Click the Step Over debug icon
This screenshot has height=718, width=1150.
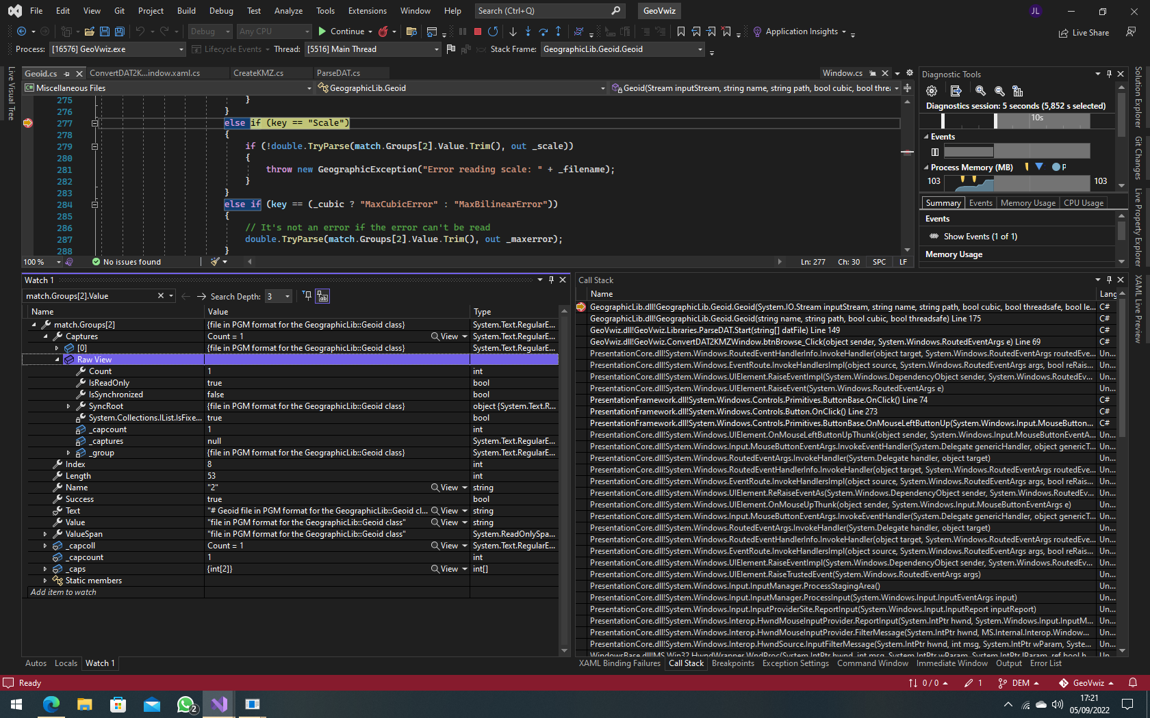pyautogui.click(x=544, y=31)
